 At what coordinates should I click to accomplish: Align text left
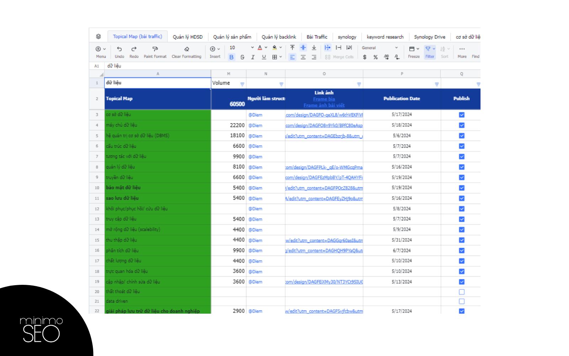tap(292, 57)
